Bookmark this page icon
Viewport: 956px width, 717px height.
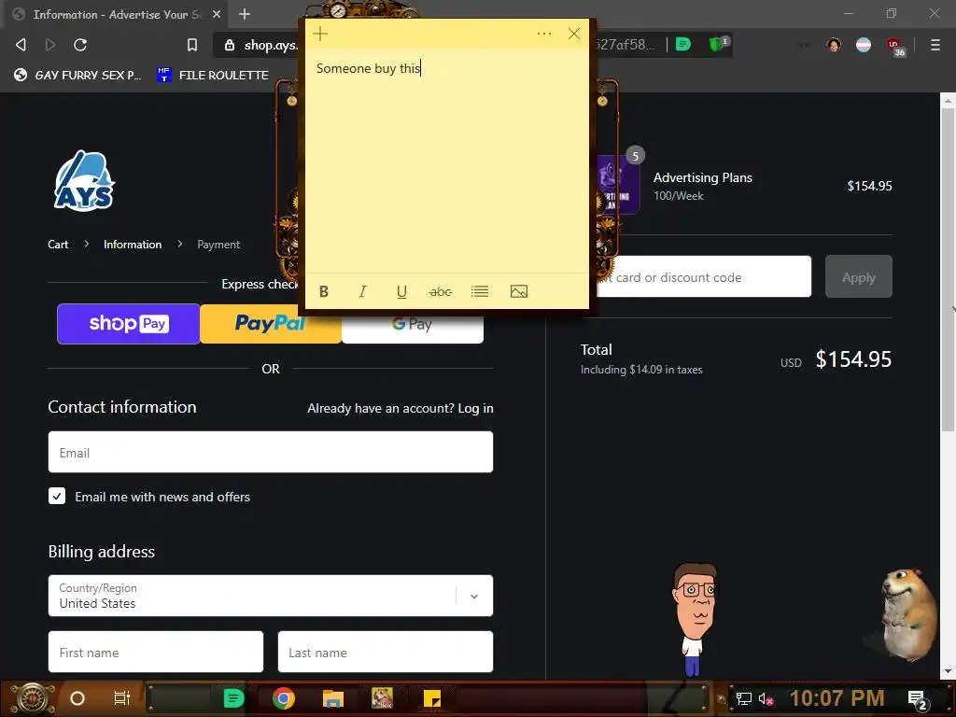pyautogui.click(x=192, y=45)
